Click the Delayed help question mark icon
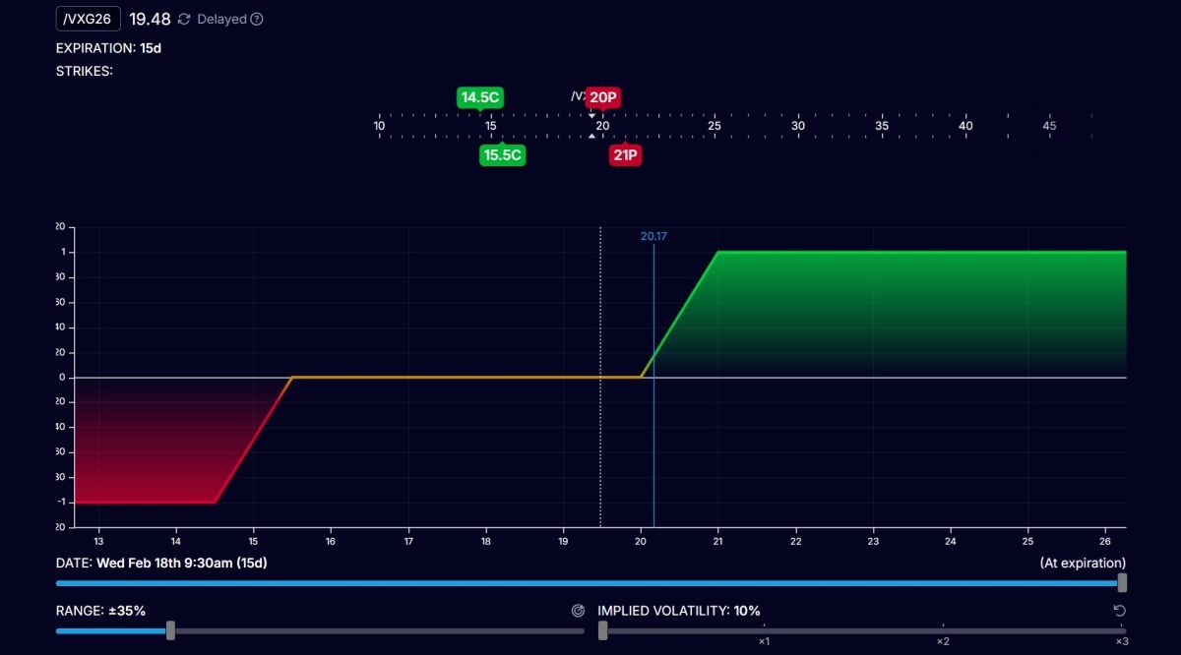Viewport: 1181px width, 655px height. [257, 19]
